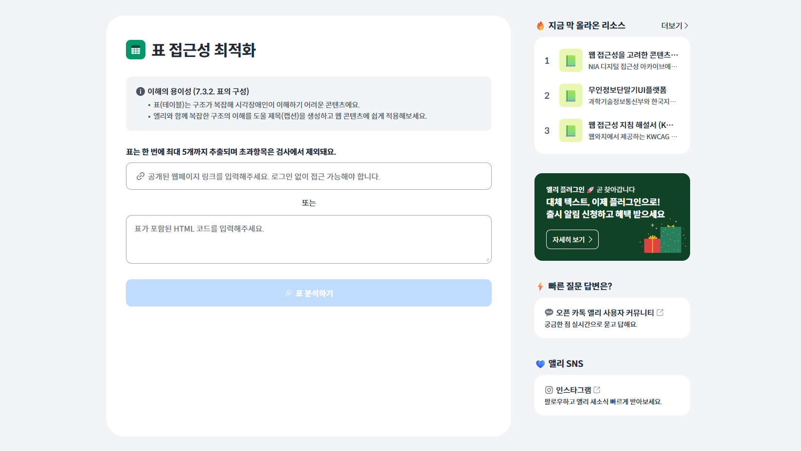Click the link icon in the URL field

[x=141, y=176]
